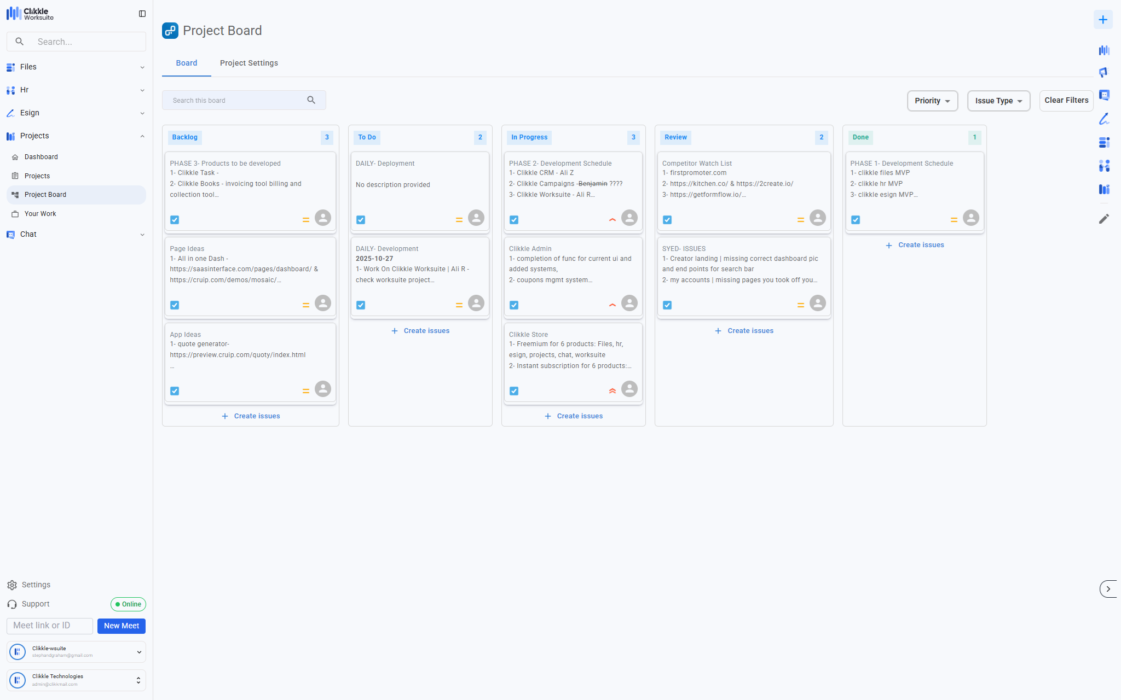The height and width of the screenshot is (700, 1121).
Task: Click the magnifier icon in board search
Action: (311, 100)
